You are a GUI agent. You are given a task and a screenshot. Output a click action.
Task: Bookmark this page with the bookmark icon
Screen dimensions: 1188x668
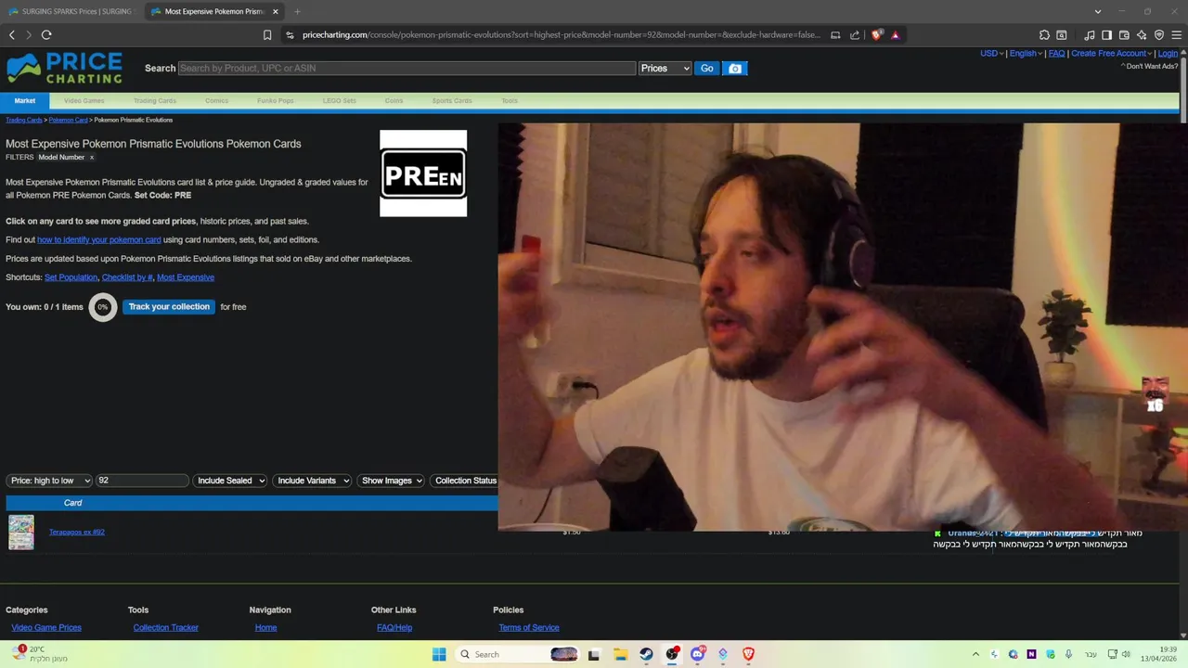[x=267, y=35]
